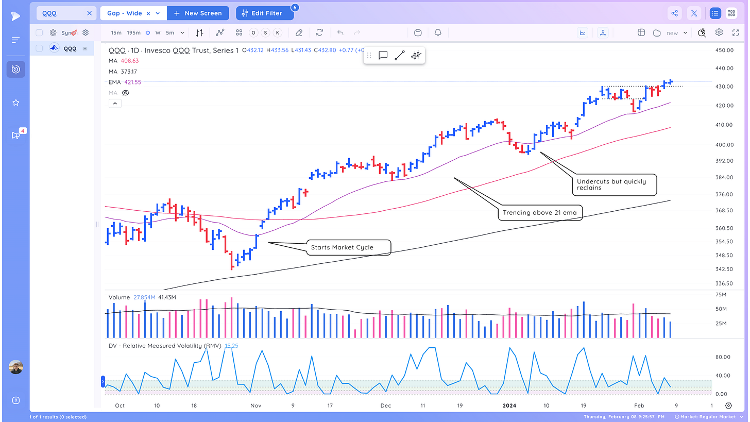This screenshot has width=750, height=422.
Task: Open chart settings gear icon
Action: click(719, 32)
